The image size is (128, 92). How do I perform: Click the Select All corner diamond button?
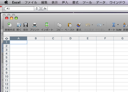pyautogui.click(x=7, y=39)
